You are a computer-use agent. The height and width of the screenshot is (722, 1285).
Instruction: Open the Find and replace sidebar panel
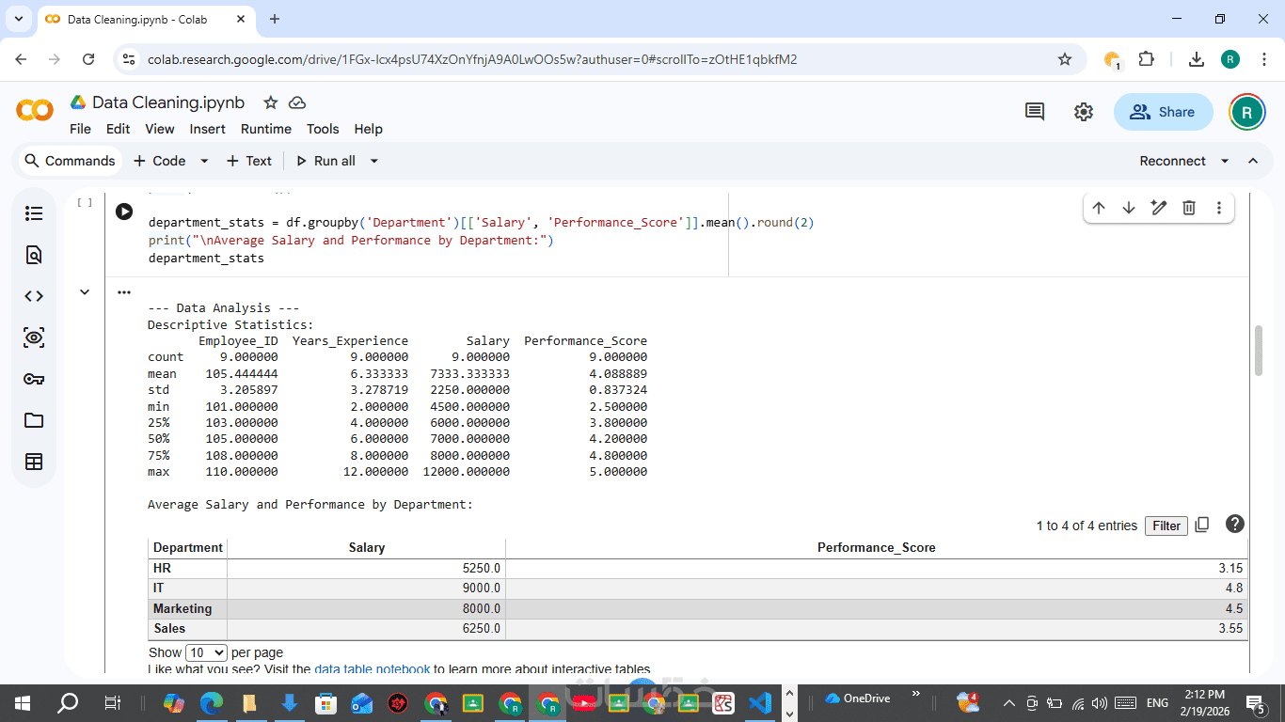coord(34,255)
